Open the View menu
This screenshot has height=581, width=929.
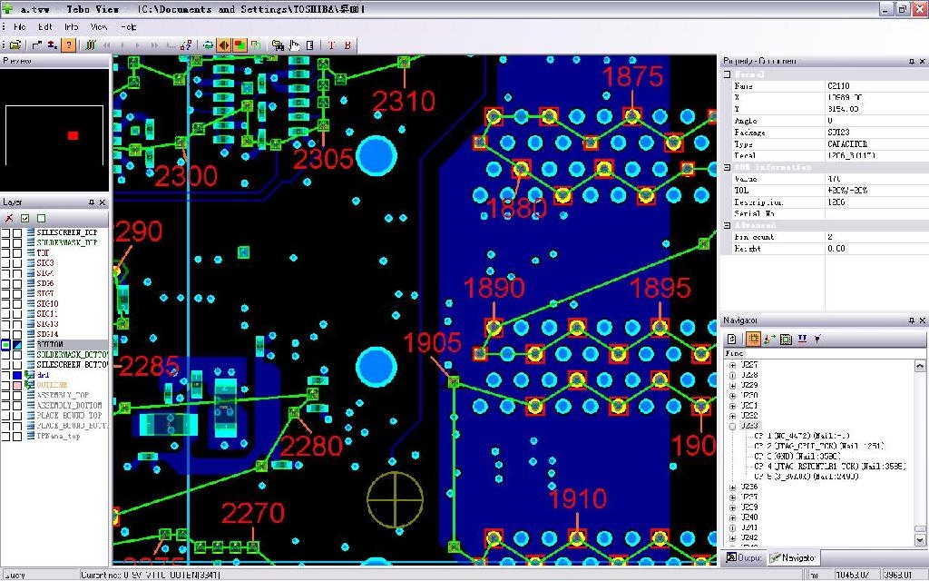(98, 26)
